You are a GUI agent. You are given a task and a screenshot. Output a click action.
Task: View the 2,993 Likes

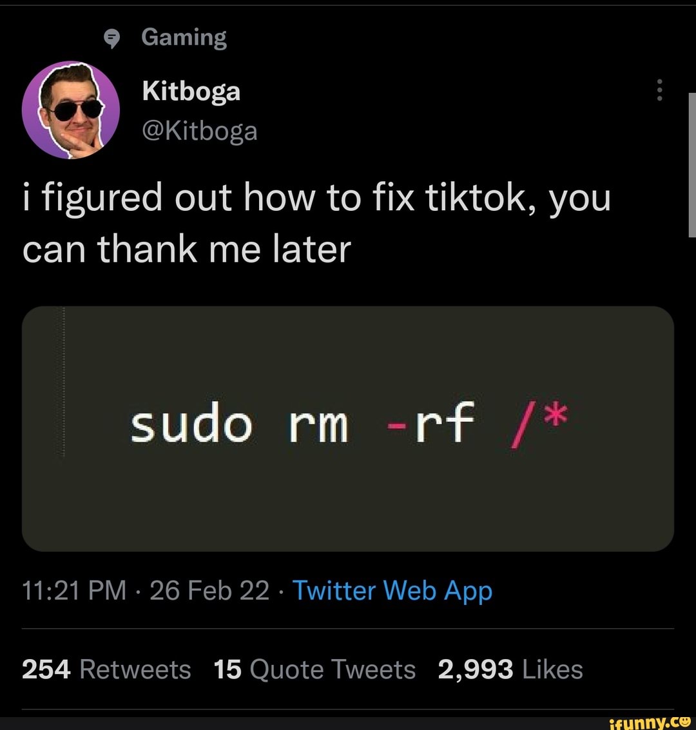coord(511,669)
